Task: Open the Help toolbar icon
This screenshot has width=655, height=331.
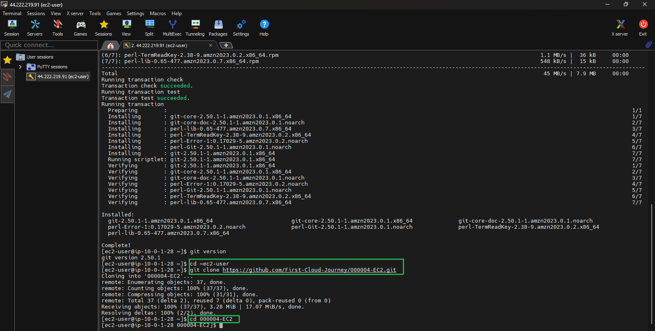Action: click(x=264, y=28)
